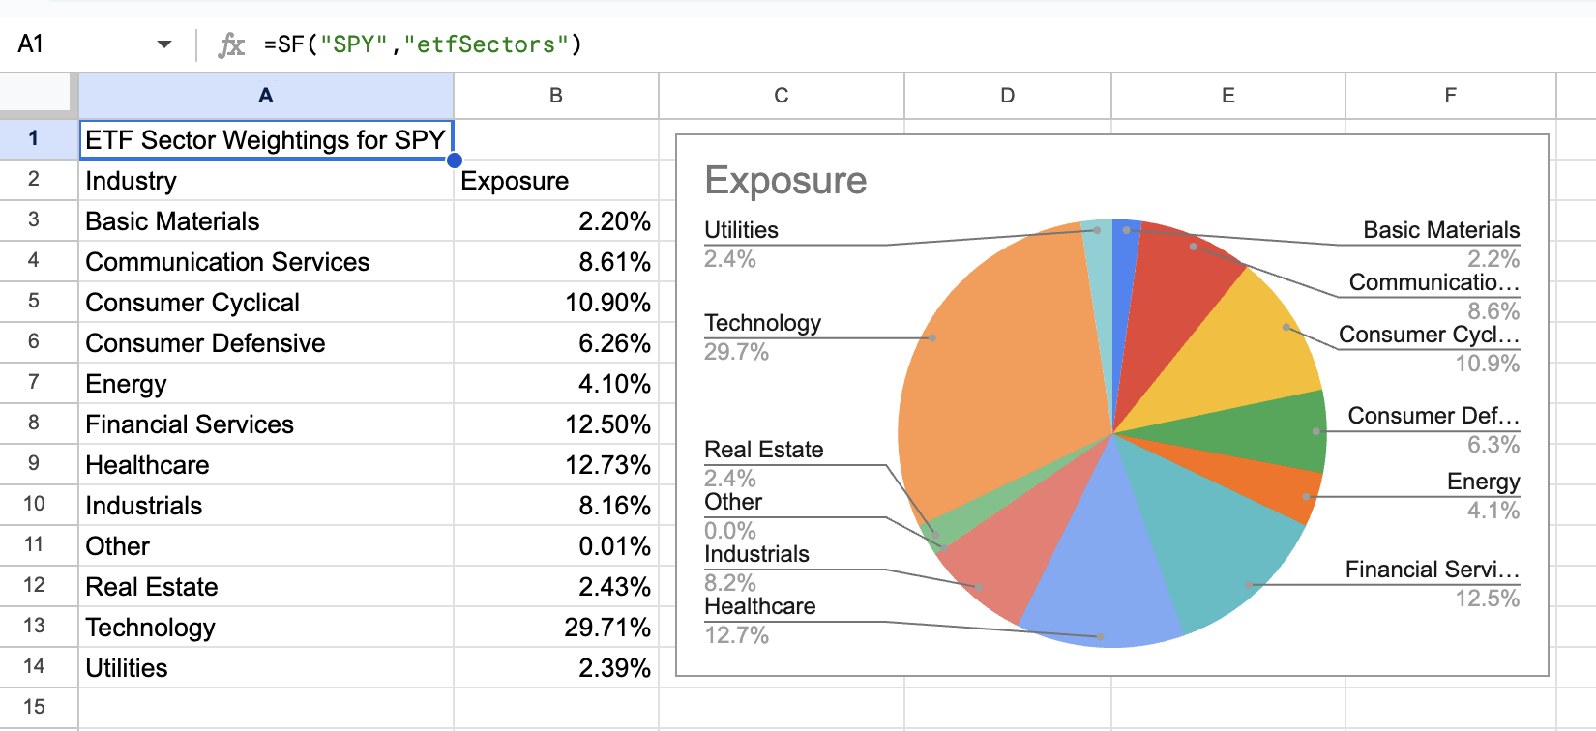Click the 10.90% exposure value
This screenshot has height=731, width=1596.
click(x=556, y=303)
